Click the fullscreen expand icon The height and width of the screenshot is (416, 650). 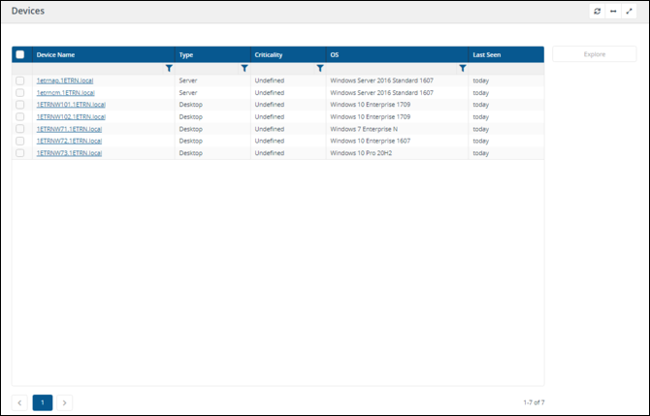(629, 11)
